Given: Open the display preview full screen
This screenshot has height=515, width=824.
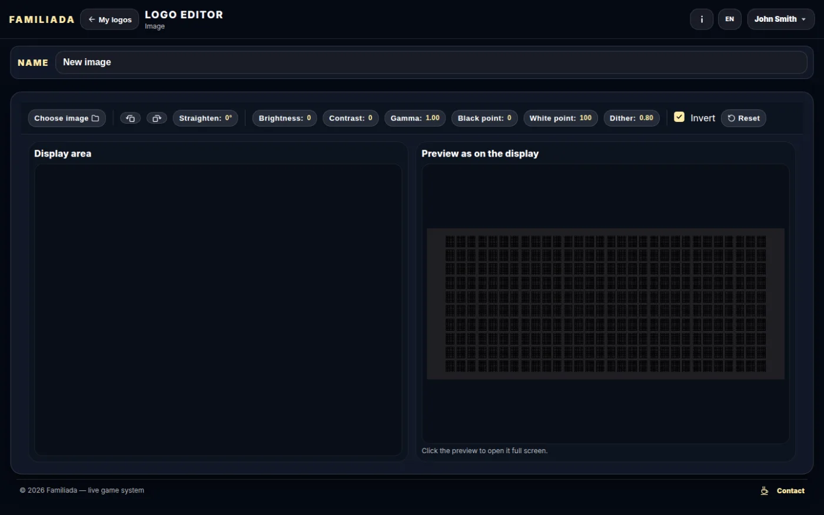Looking at the screenshot, I should [606, 304].
